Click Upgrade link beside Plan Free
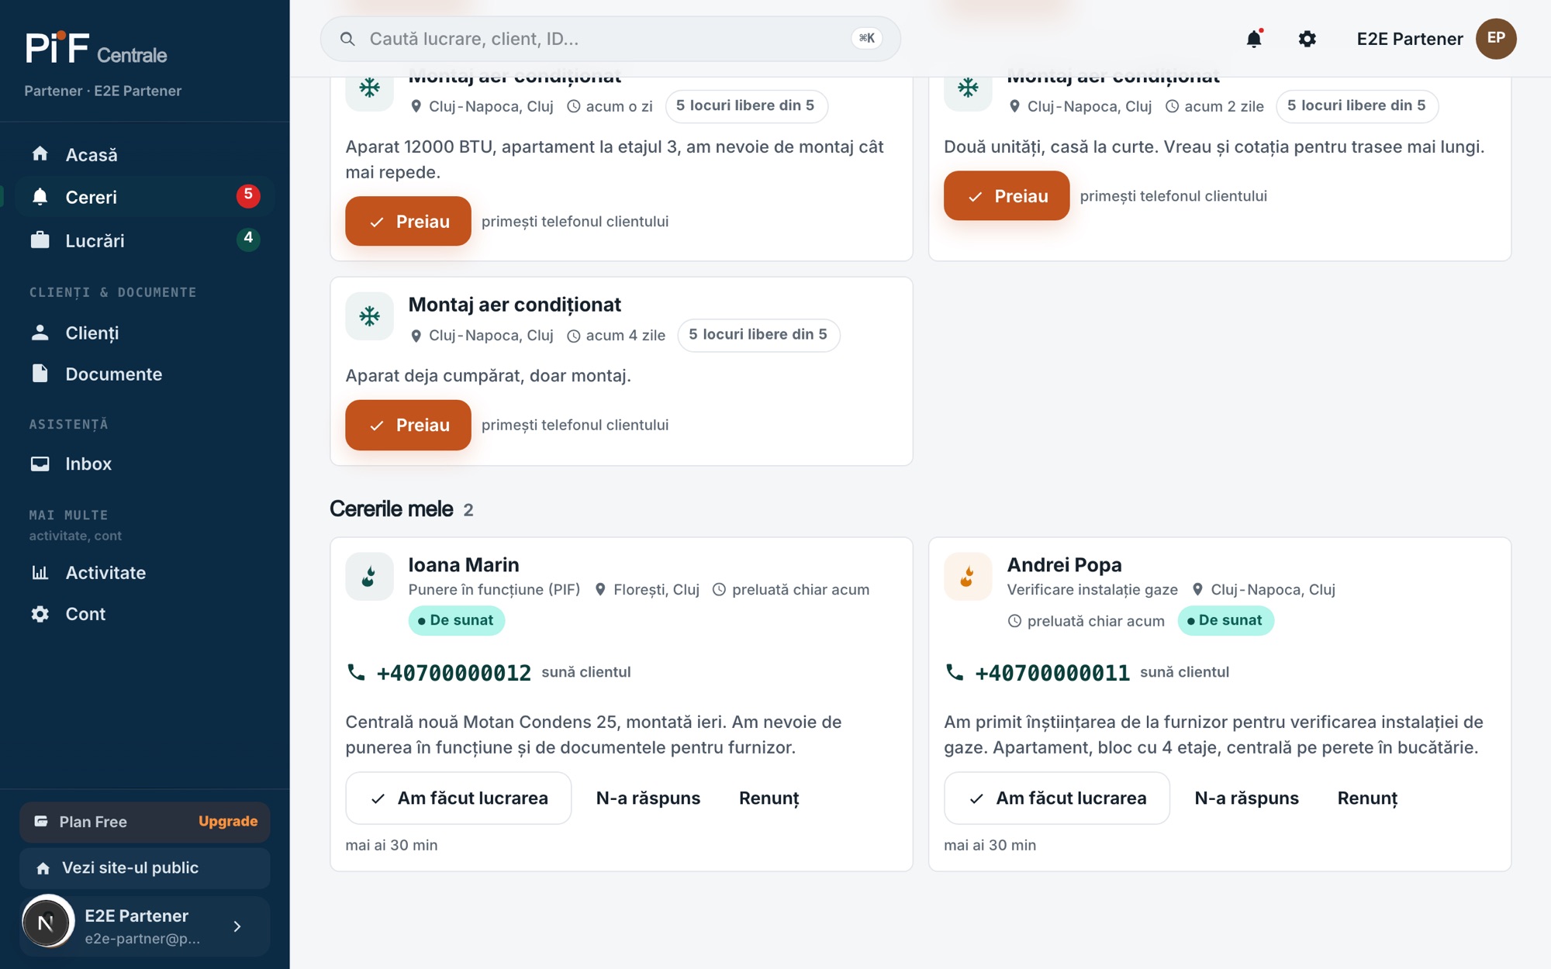This screenshot has width=1551, height=969. [228, 821]
